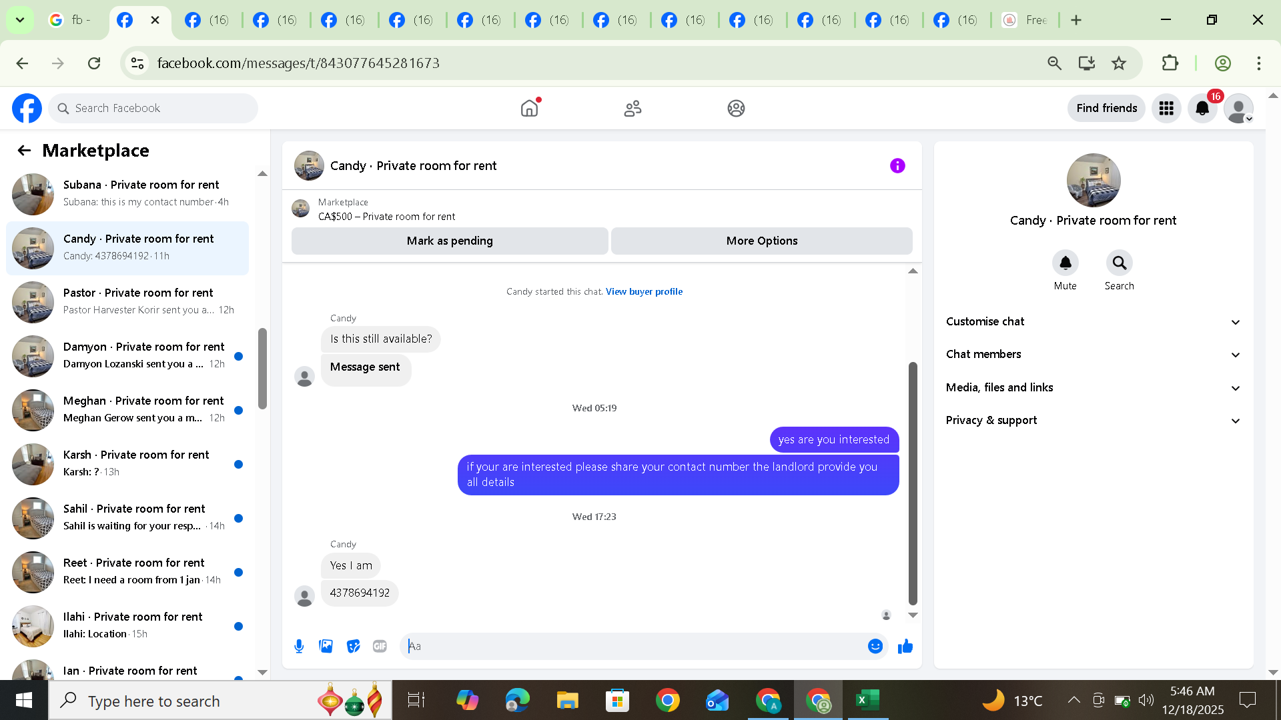Click the conversation list scrollbar

pyautogui.click(x=262, y=368)
